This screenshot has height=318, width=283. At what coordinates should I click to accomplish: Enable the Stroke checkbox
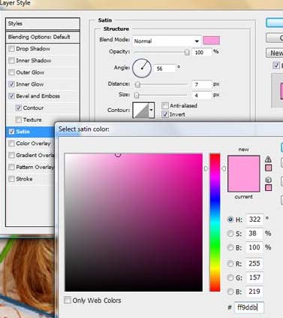11,179
